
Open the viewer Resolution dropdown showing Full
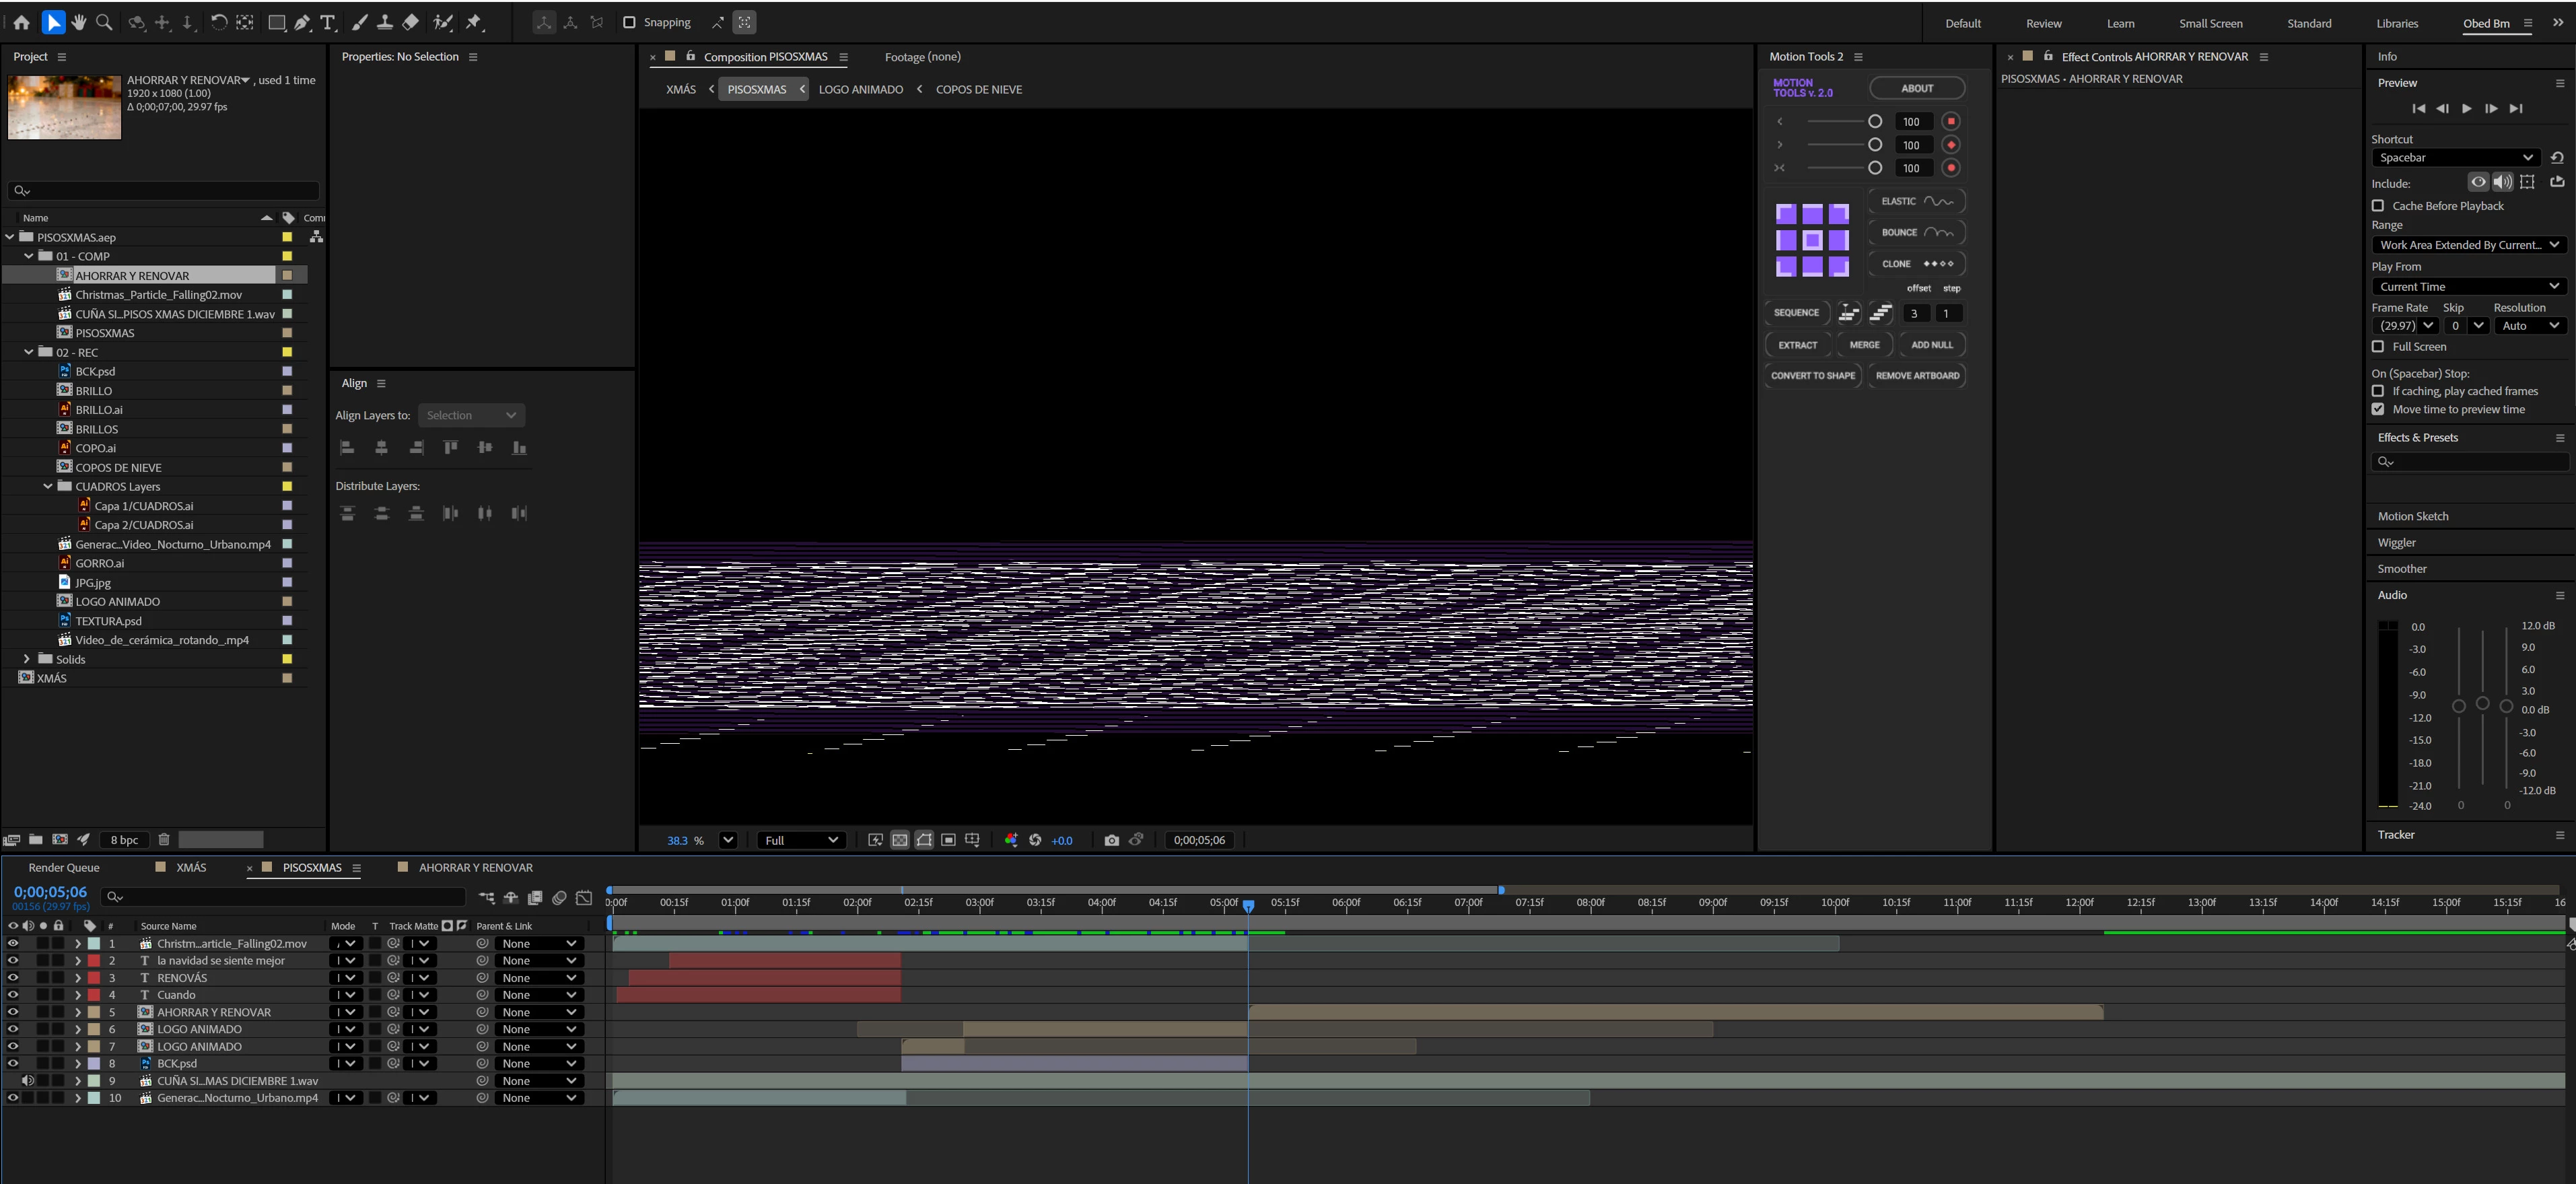(802, 840)
